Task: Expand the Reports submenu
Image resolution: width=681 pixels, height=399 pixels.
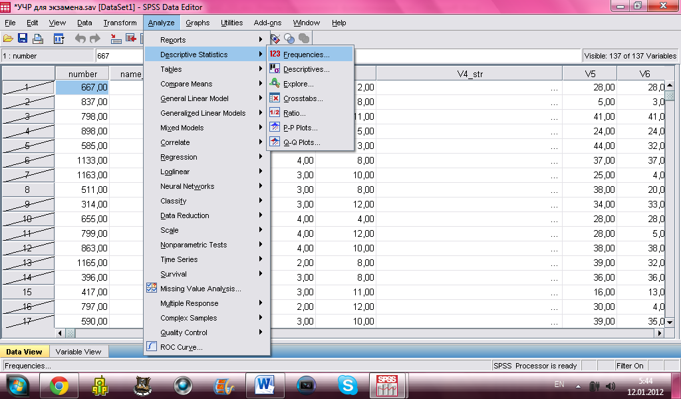Action: click(x=207, y=39)
